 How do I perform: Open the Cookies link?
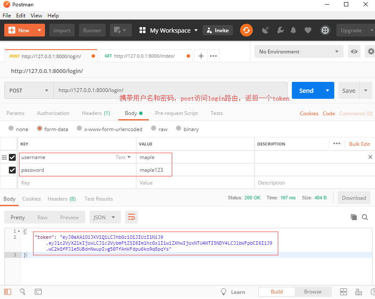click(x=309, y=114)
